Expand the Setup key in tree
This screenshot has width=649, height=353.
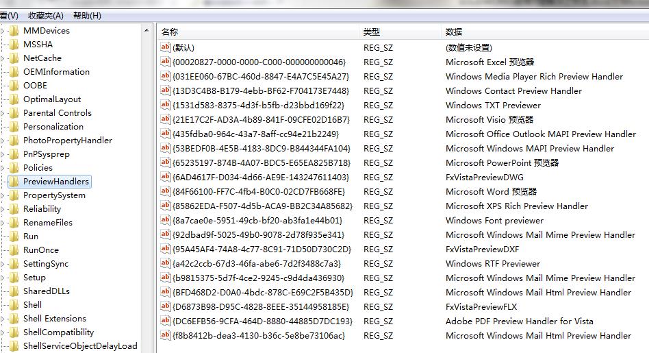coord(3,278)
